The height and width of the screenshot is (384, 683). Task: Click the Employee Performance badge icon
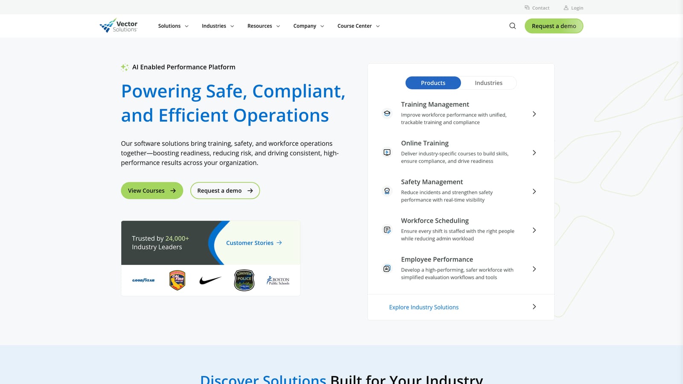387,269
